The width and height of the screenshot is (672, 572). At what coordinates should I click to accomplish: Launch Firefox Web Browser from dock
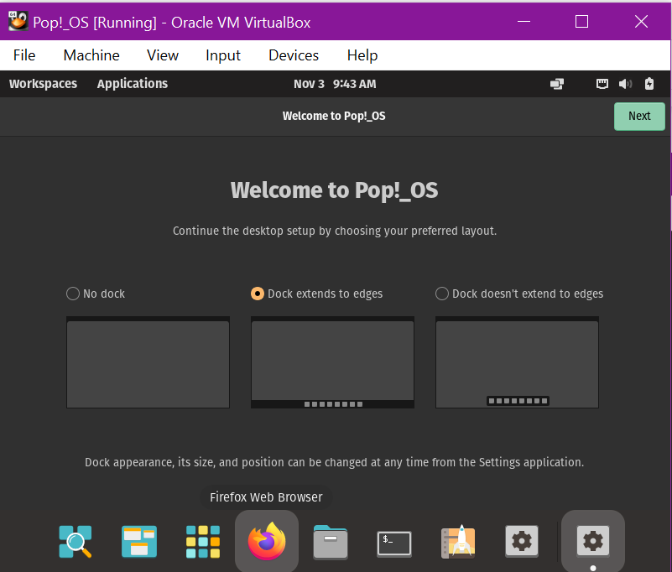click(x=267, y=541)
